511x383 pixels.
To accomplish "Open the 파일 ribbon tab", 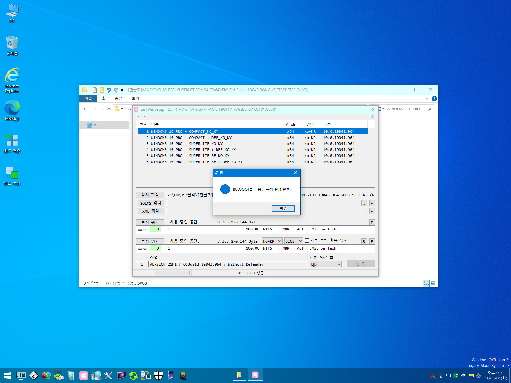I will [x=88, y=98].
